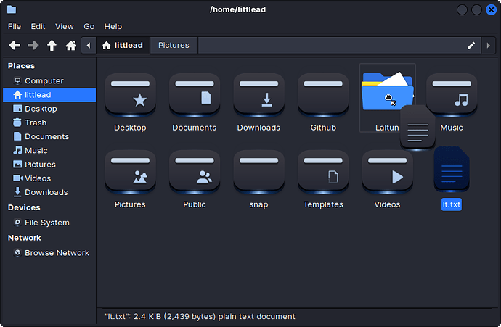Screen dimensions: 501x327
Task: Select the Music folder icon
Action: click(452, 95)
